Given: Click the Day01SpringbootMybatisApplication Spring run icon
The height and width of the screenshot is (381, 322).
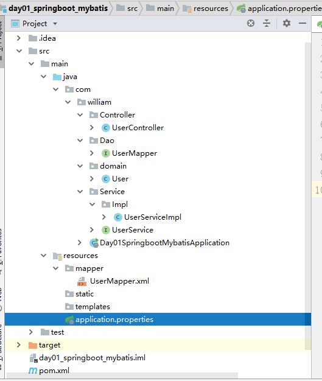Looking at the screenshot, I should 94,243.
